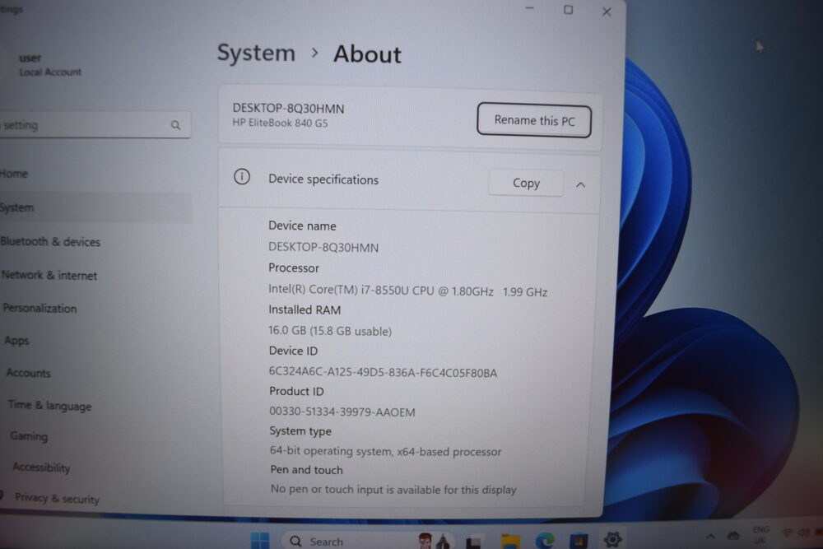Click the Device specifications info icon
Screen dimensions: 823x549
[x=241, y=177]
